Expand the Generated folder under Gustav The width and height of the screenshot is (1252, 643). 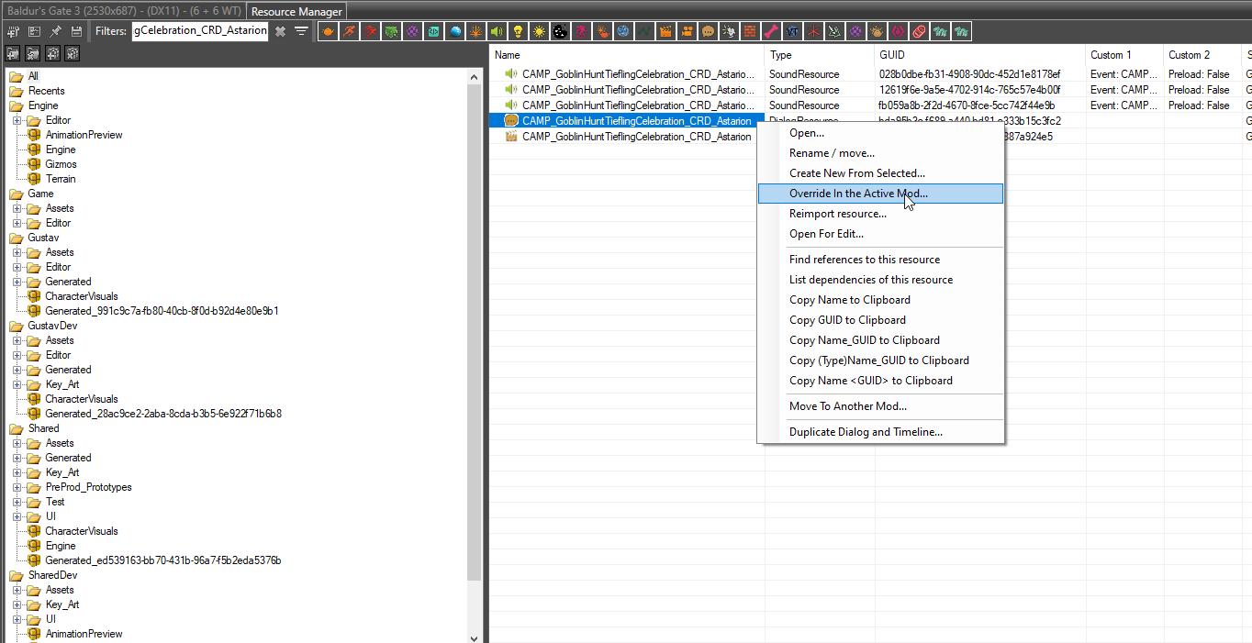[x=17, y=282]
